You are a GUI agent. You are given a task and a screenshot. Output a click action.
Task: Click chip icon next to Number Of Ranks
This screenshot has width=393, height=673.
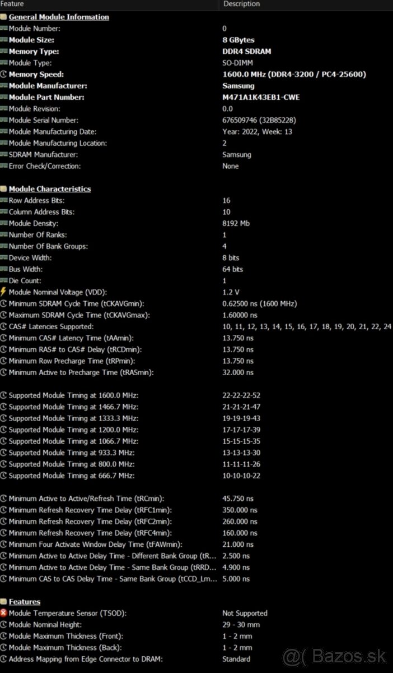pos(4,235)
